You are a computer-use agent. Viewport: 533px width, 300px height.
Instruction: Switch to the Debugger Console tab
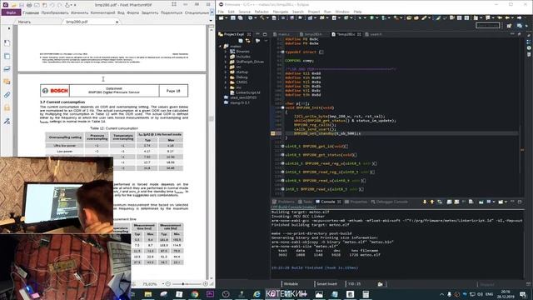pos(389,202)
